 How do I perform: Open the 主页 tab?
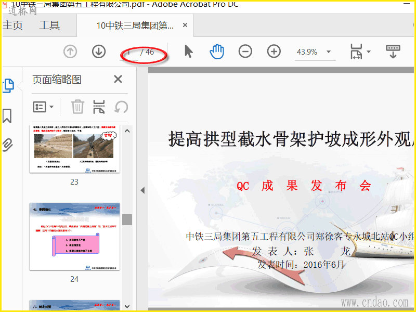click(x=12, y=25)
